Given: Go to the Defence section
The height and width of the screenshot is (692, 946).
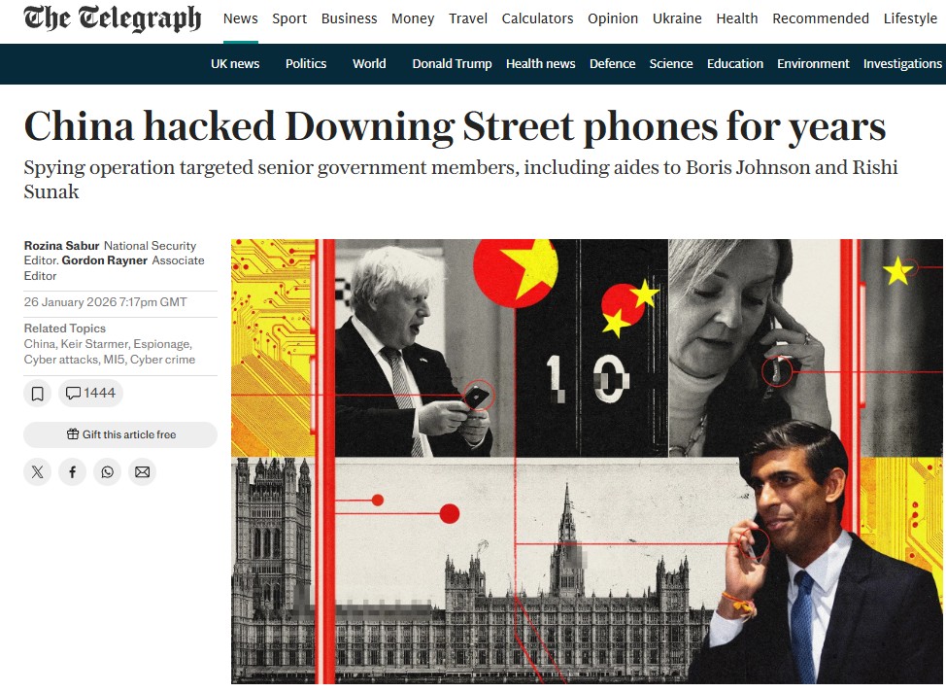Looking at the screenshot, I should [612, 63].
